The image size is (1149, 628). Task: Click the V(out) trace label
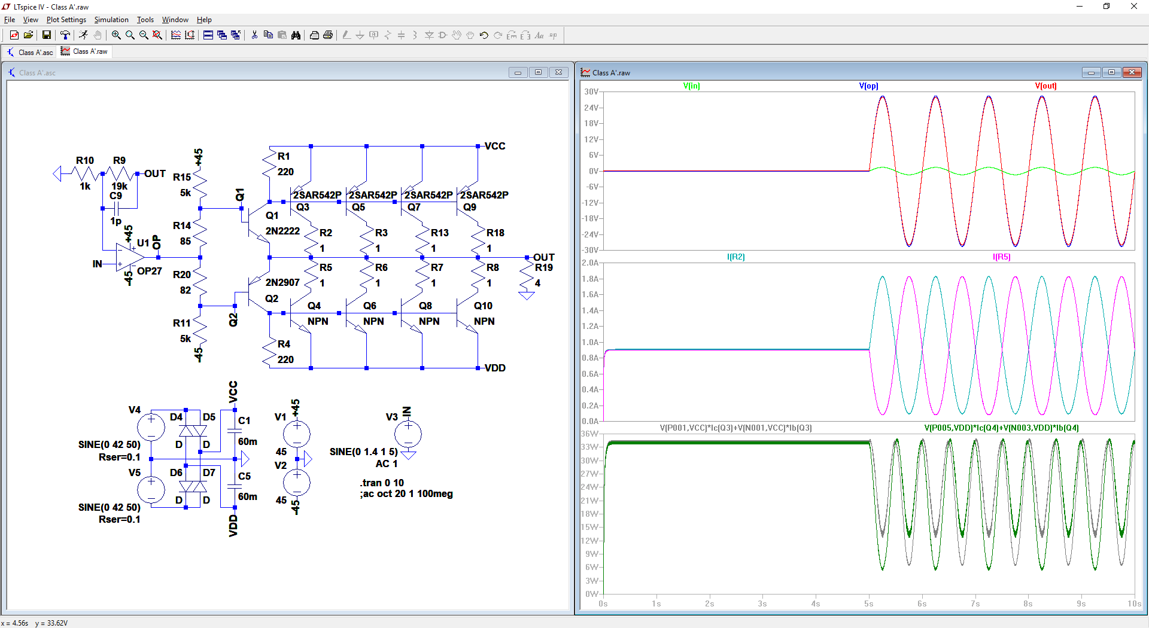[x=1046, y=86]
